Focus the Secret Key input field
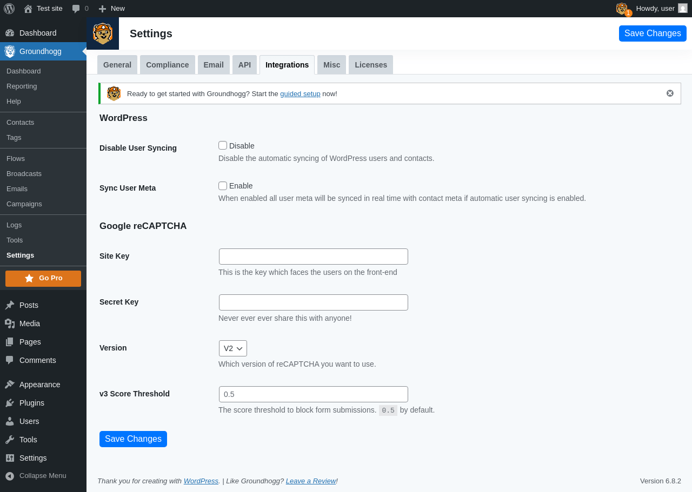This screenshot has width=692, height=492. [314, 302]
